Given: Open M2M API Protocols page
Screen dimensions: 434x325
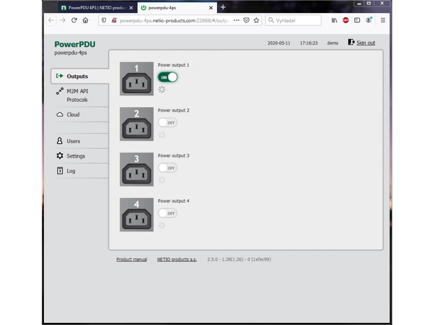Looking at the screenshot, I should pos(80,95).
